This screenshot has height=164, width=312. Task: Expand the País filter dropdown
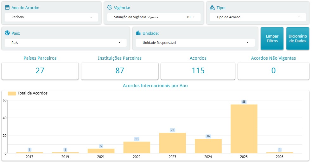[66, 43]
